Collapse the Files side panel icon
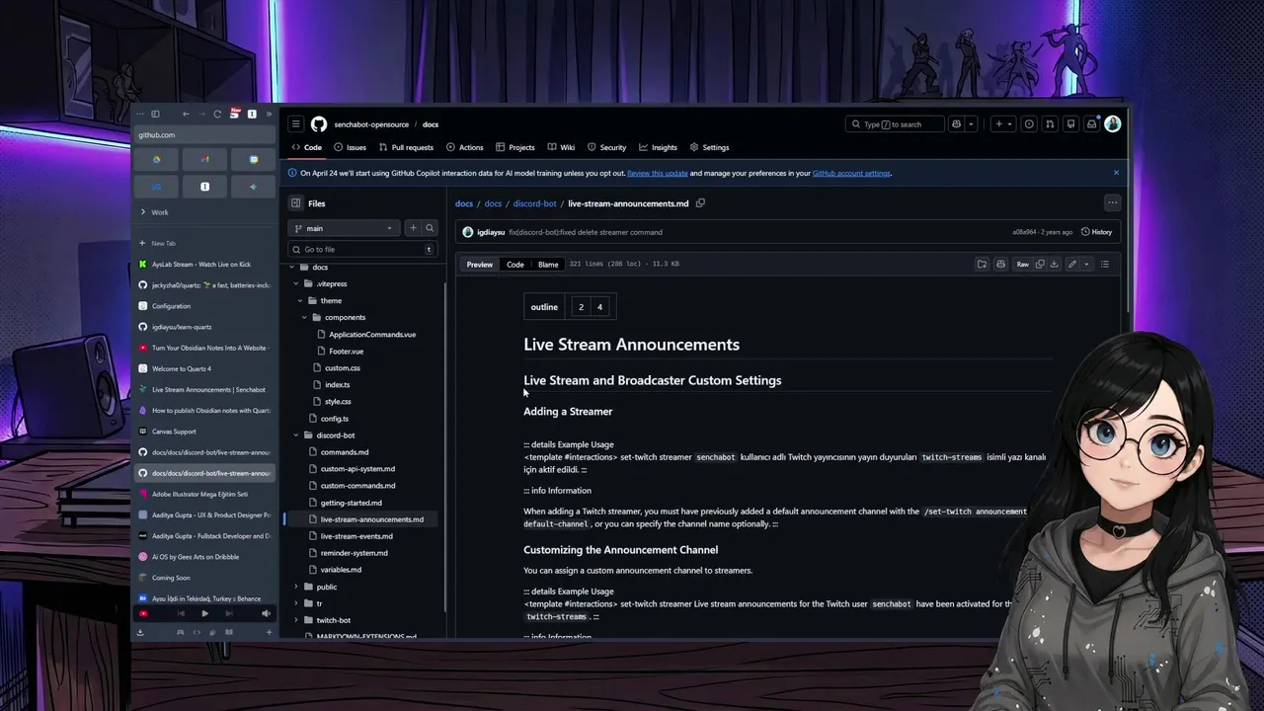 pyautogui.click(x=295, y=203)
